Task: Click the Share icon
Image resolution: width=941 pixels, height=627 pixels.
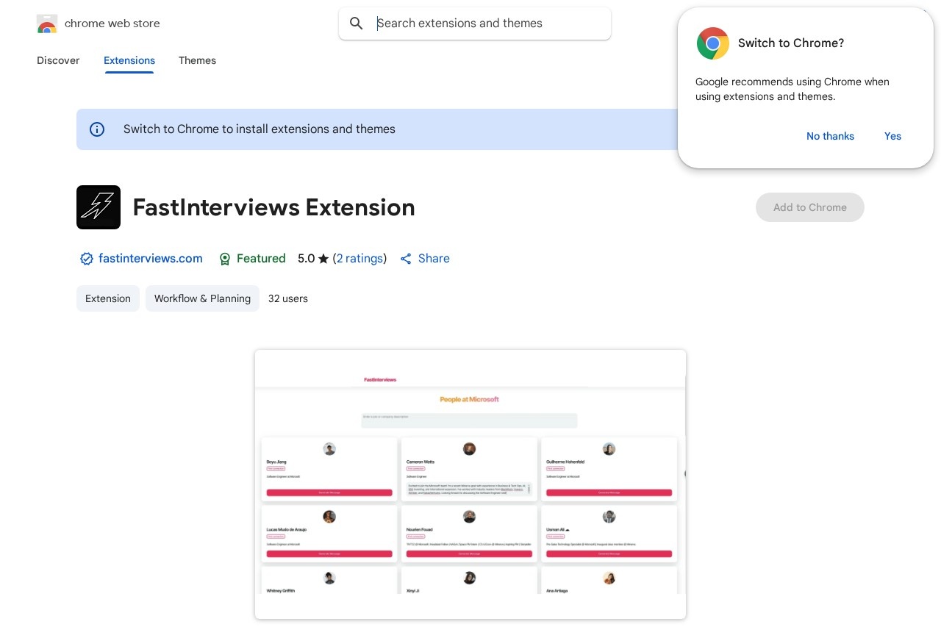Action: pyautogui.click(x=406, y=259)
